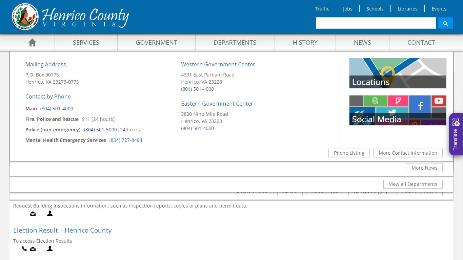Open the Translate side tab
The width and height of the screenshot is (463, 260).
click(x=456, y=134)
